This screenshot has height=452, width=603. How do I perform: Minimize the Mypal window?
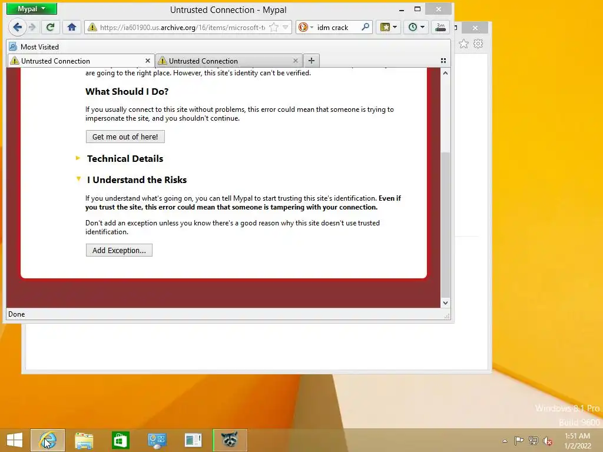pyautogui.click(x=402, y=9)
